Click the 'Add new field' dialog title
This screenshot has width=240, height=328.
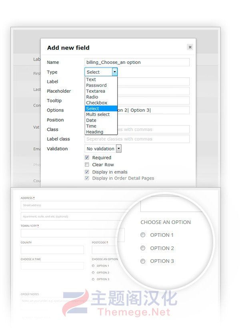pos(68,48)
